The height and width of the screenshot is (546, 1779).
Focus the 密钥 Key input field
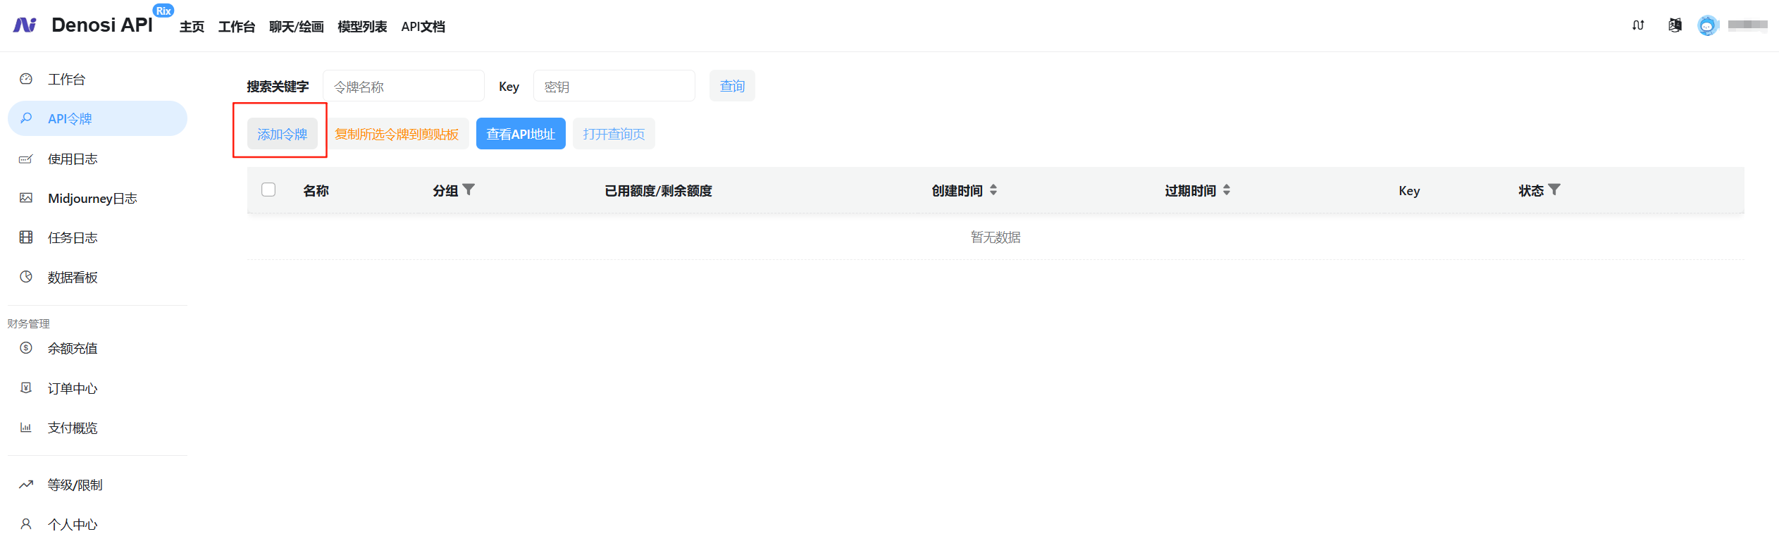pyautogui.click(x=614, y=86)
